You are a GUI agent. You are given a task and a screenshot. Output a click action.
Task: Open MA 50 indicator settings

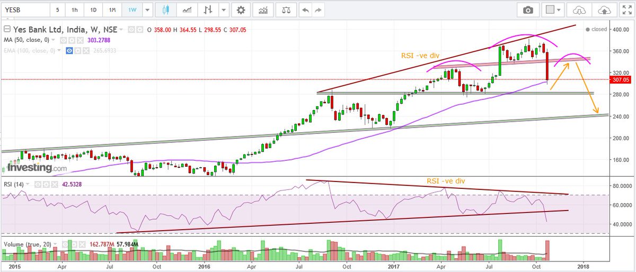(x=72, y=40)
